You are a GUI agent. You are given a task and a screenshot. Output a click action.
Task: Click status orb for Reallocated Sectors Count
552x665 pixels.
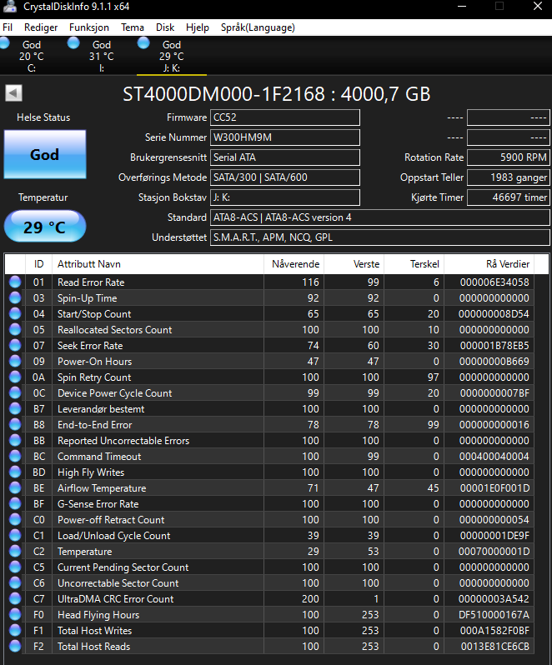15,329
